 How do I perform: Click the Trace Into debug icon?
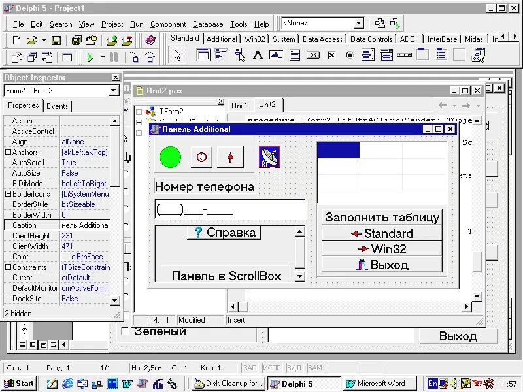tap(135, 57)
